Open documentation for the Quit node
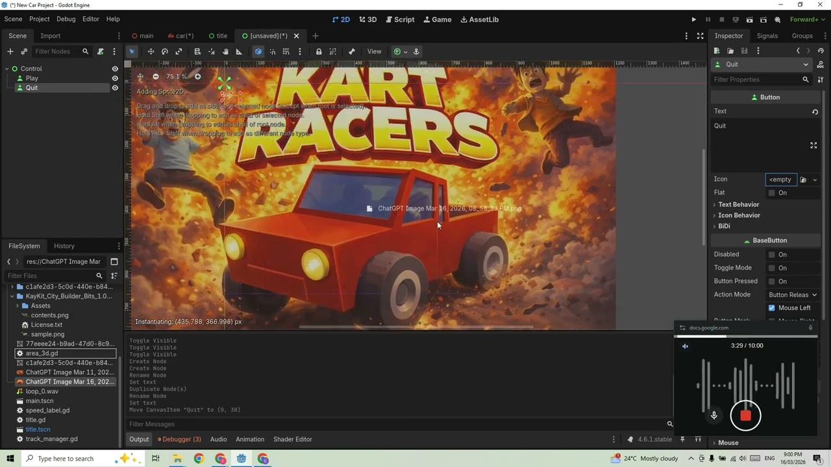This screenshot has height=467, width=831. click(x=821, y=64)
